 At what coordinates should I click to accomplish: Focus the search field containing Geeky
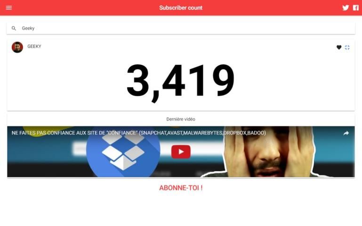coord(181,28)
